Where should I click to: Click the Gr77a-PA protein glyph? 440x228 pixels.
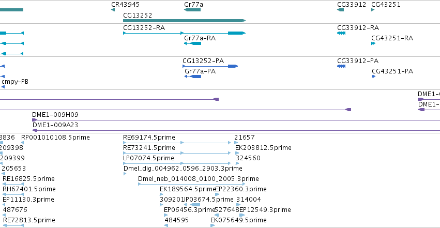coord(193,77)
